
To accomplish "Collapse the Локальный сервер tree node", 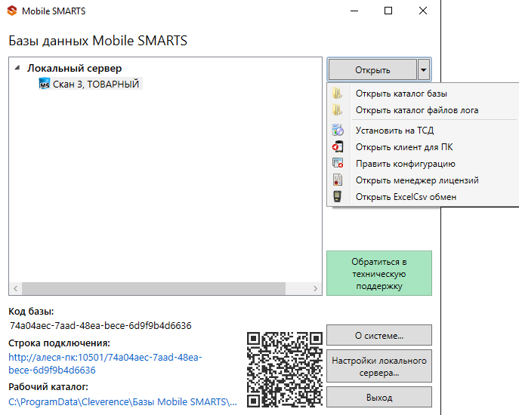I will pos(17,68).
